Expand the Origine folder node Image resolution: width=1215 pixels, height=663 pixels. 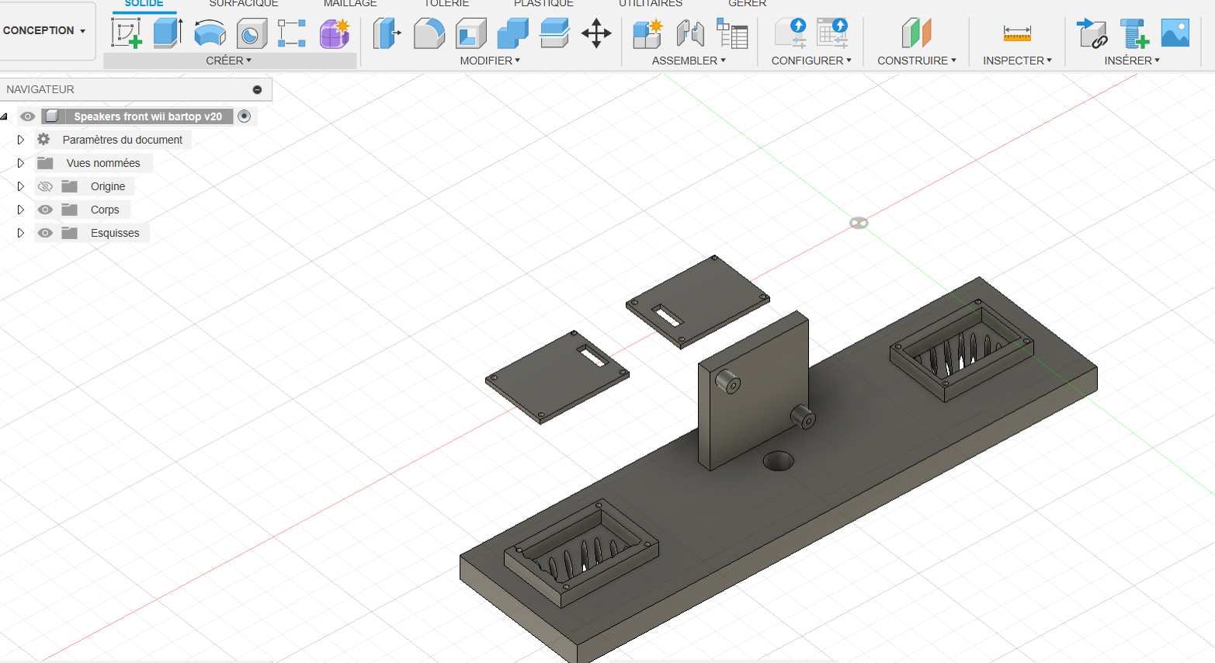21,186
